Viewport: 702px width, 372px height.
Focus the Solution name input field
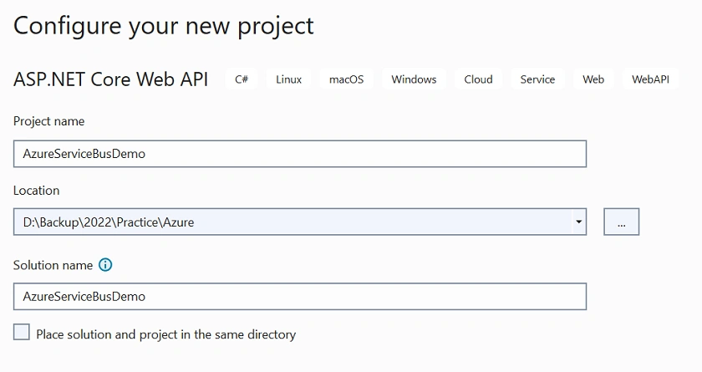coord(300,297)
